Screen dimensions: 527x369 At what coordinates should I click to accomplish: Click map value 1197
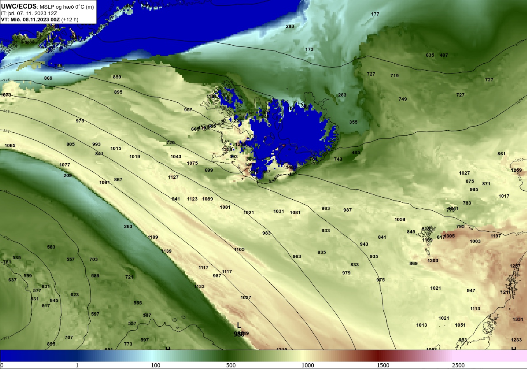[496, 236]
